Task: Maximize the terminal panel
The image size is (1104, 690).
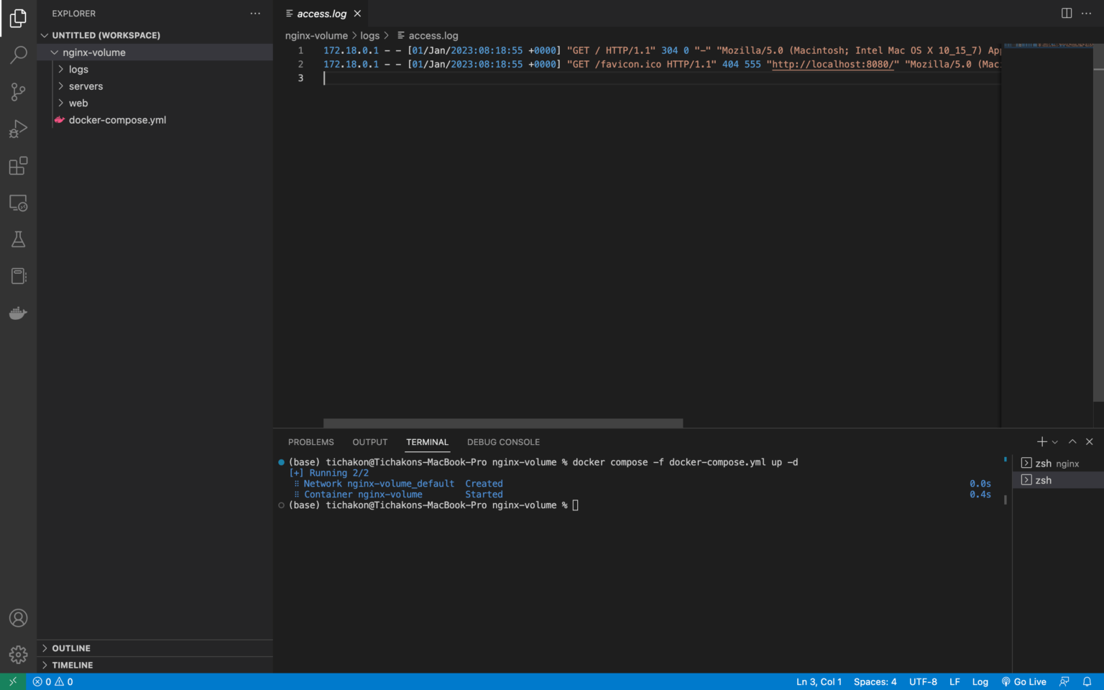Action: pyautogui.click(x=1072, y=441)
